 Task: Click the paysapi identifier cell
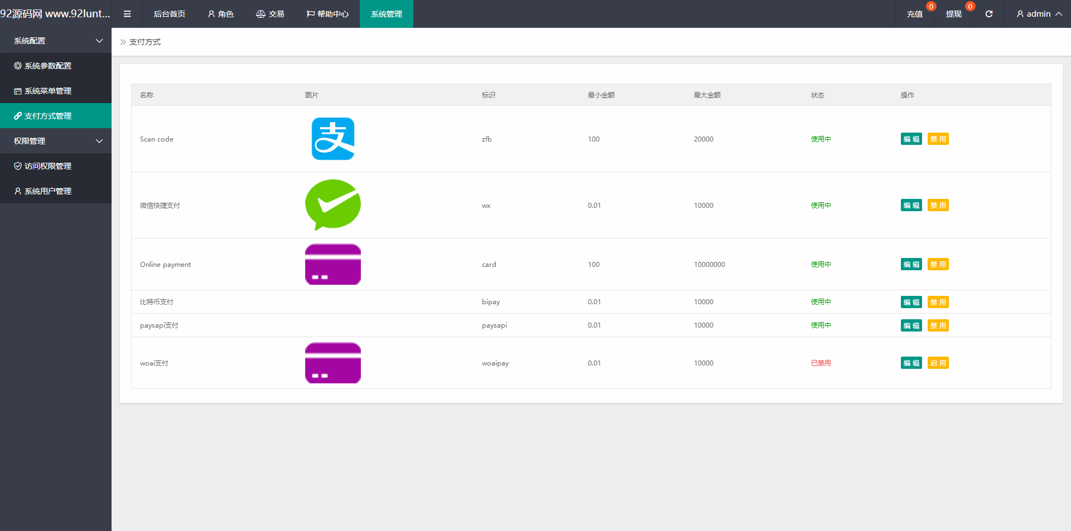coord(495,325)
